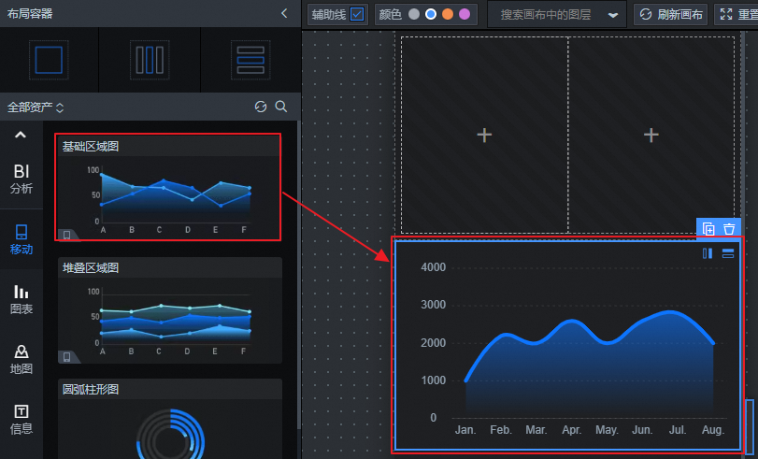Switch to the 移动 category tab

tap(21, 239)
